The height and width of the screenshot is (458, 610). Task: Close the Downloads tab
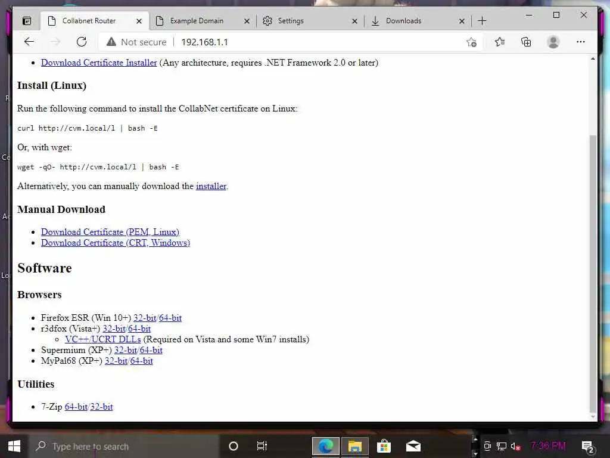point(462,21)
